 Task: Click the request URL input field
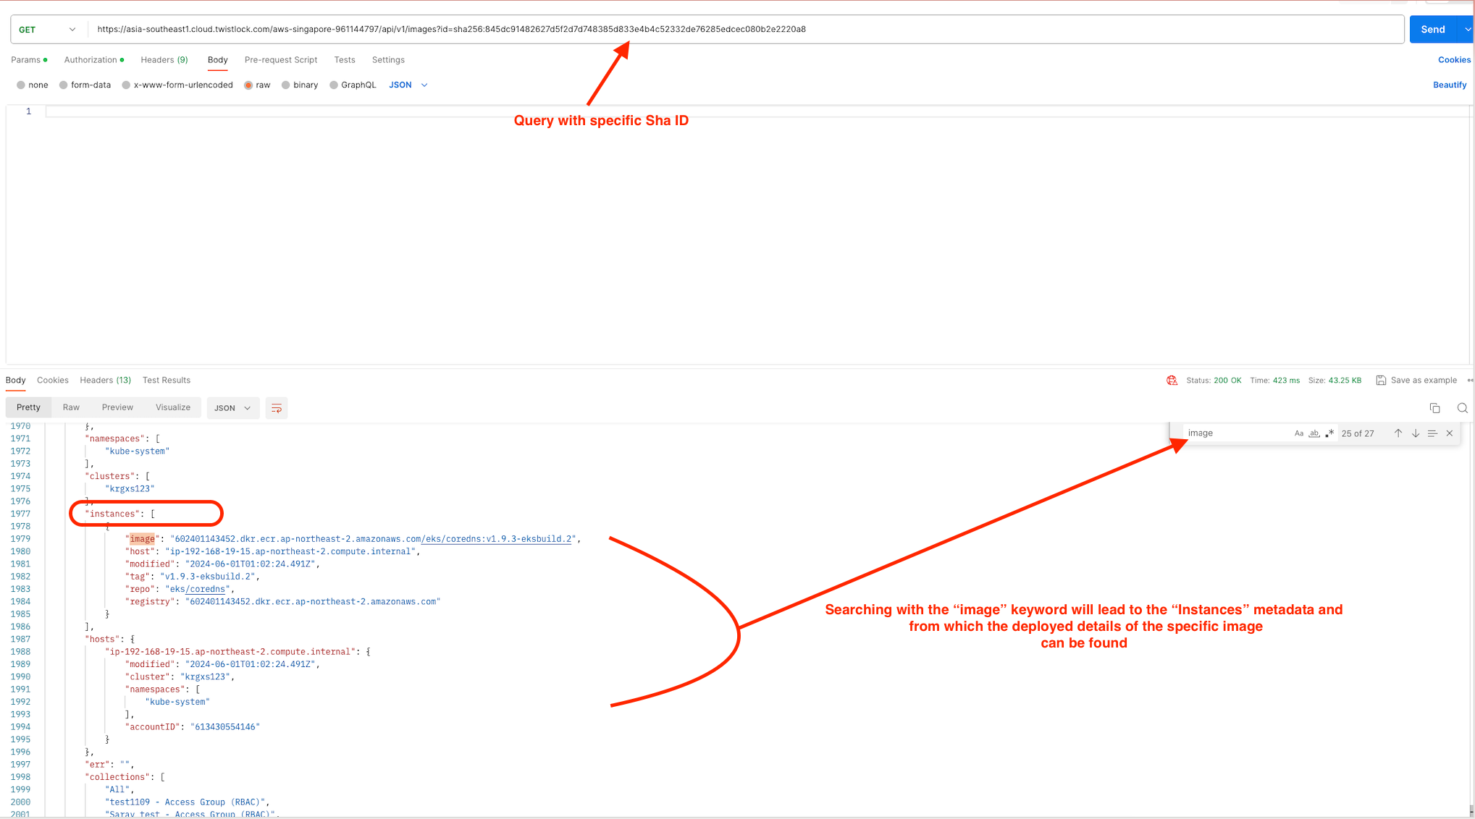[x=724, y=30]
